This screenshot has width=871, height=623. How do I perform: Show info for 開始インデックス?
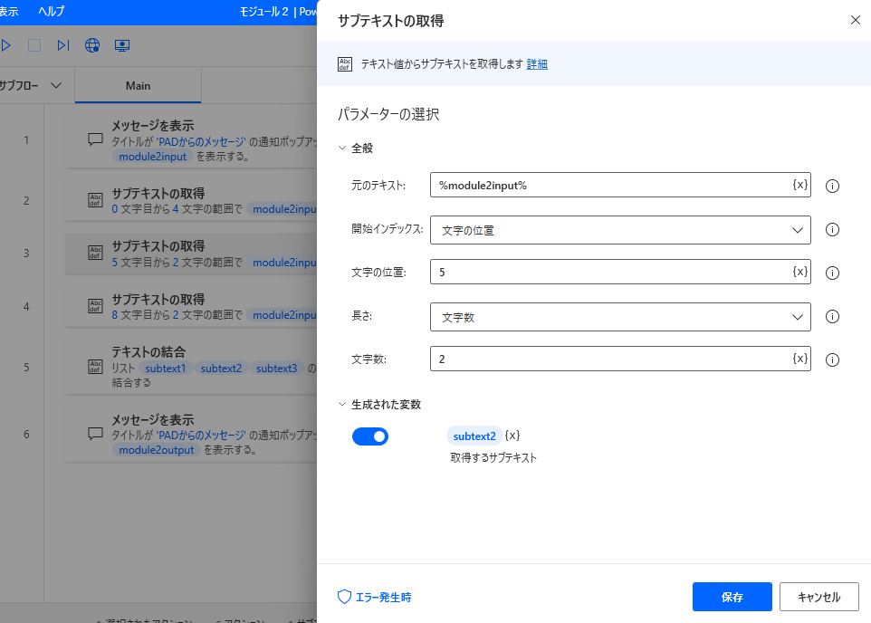[832, 229]
